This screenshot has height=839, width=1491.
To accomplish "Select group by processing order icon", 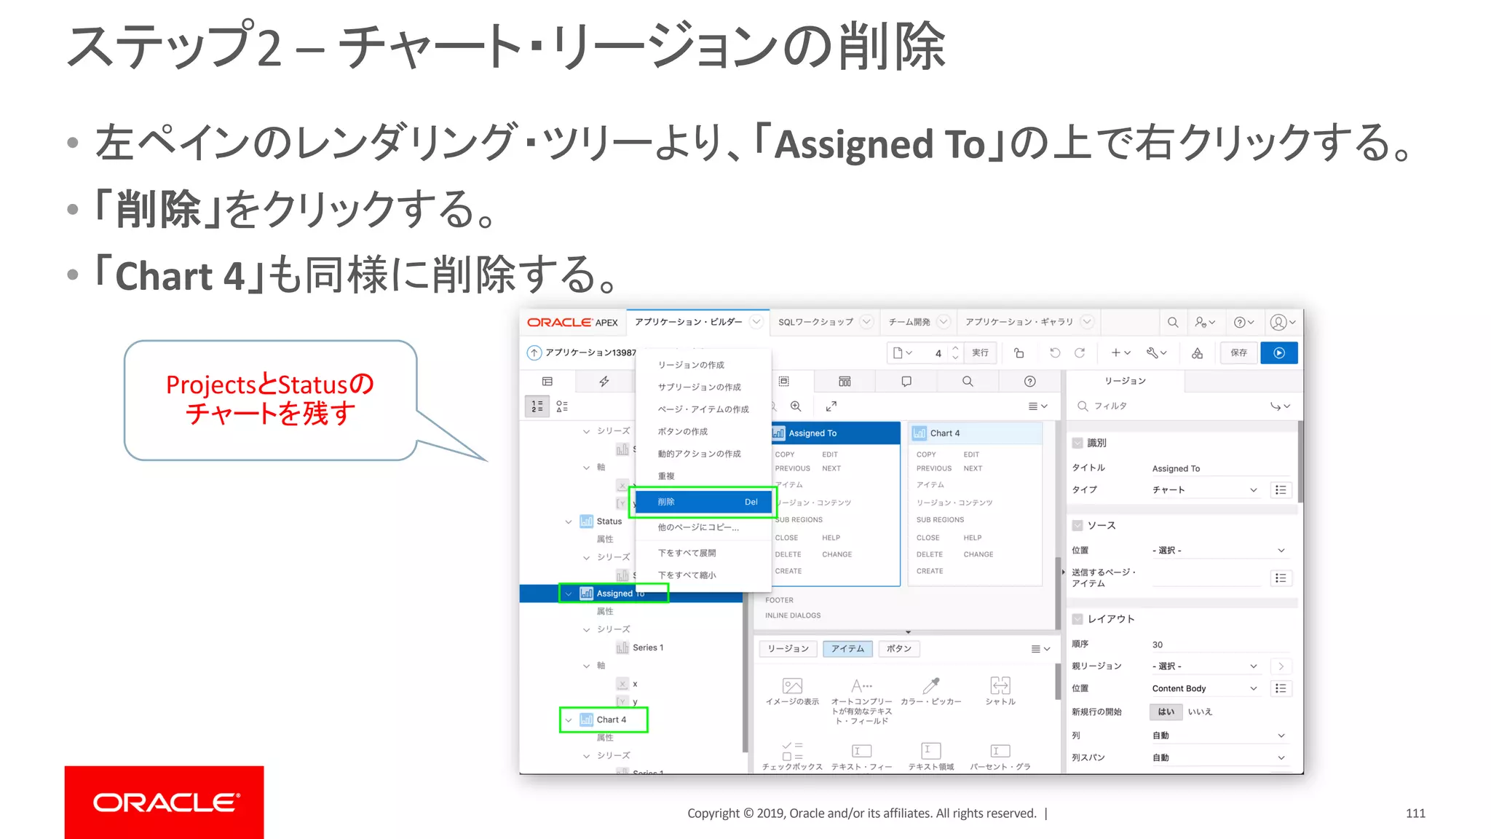I will pyautogui.click(x=537, y=406).
